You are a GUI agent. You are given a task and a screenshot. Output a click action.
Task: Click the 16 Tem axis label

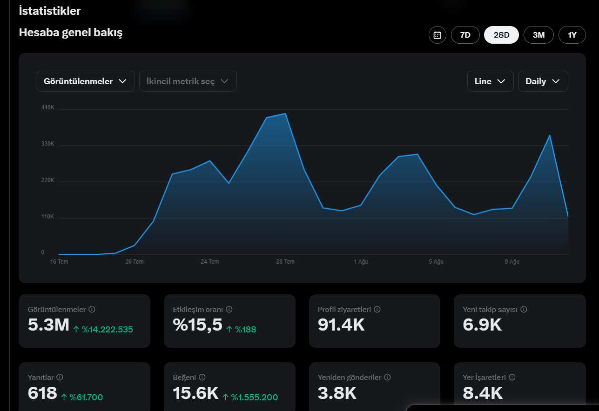(59, 262)
